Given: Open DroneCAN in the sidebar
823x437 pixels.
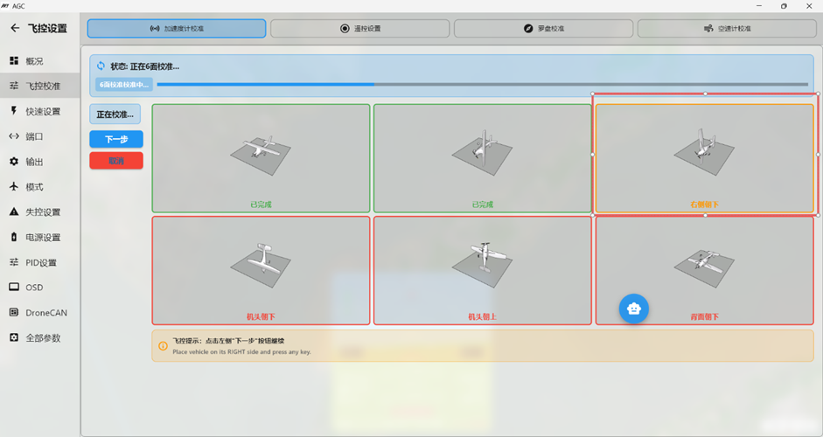Looking at the screenshot, I should click(45, 313).
